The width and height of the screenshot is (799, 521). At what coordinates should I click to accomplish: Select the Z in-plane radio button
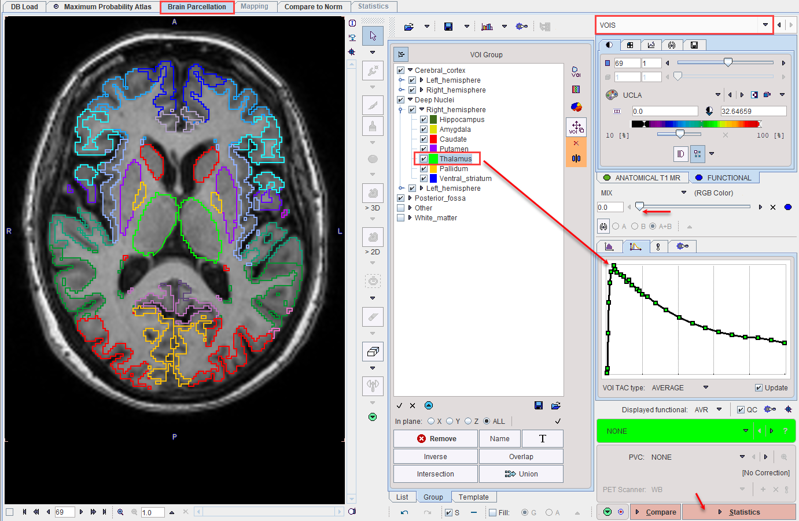pos(468,421)
